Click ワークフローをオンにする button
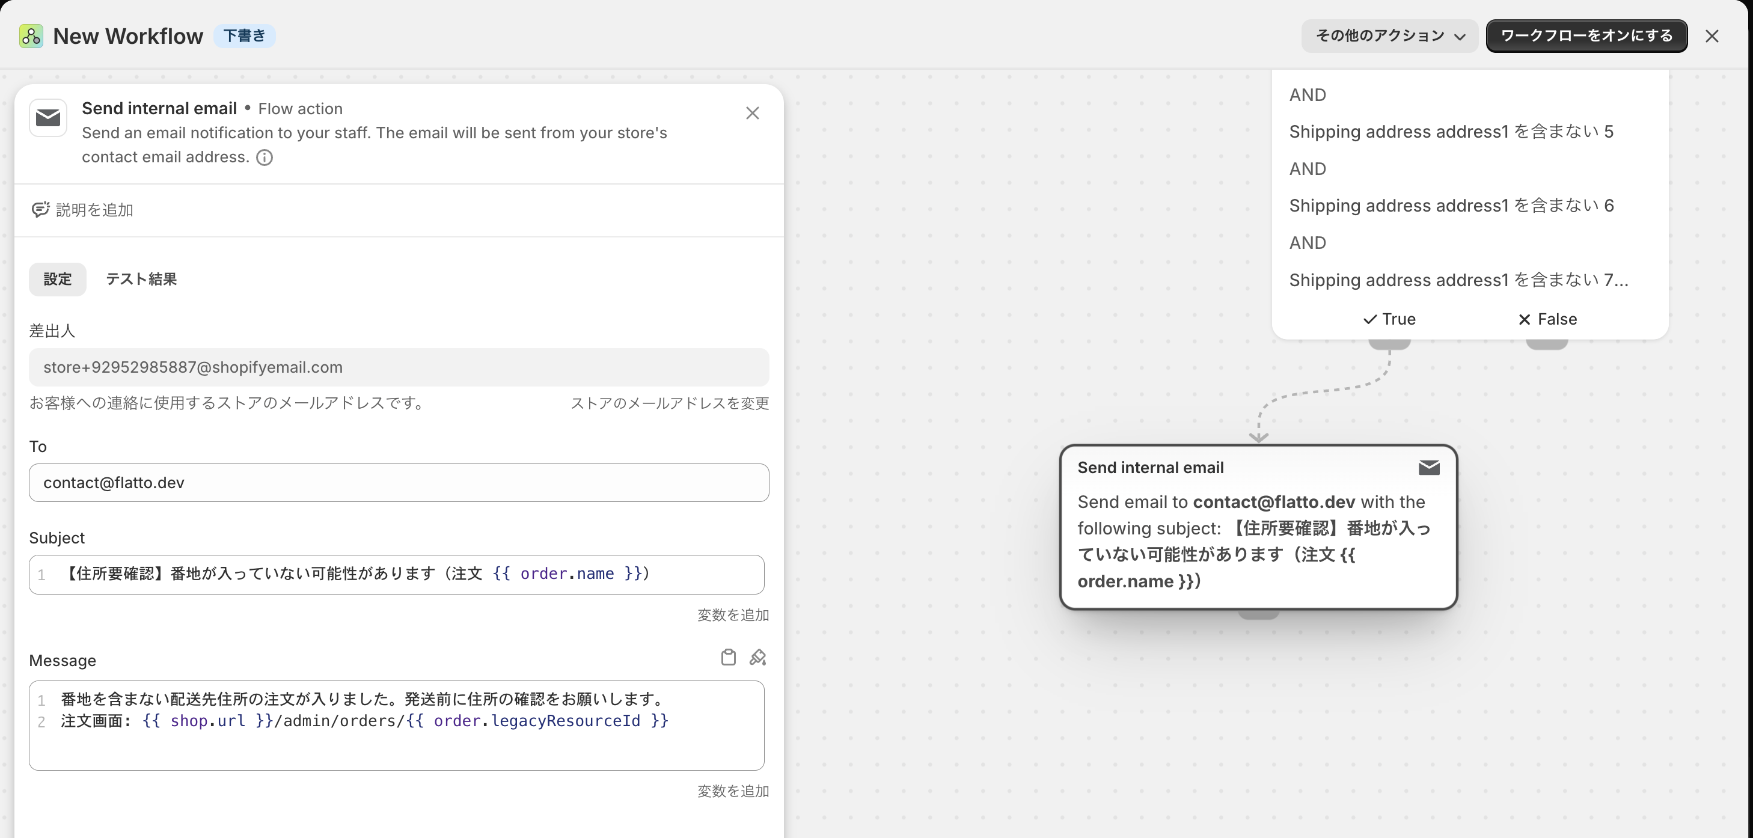The height and width of the screenshot is (838, 1753). [x=1586, y=35]
